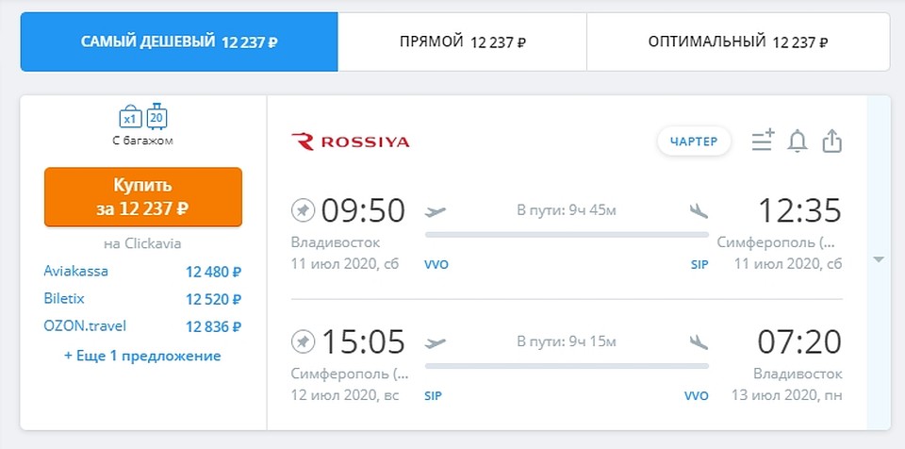This screenshot has width=905, height=449.
Task: Click the 20 kg baggage suitcase icon
Action: click(x=156, y=117)
